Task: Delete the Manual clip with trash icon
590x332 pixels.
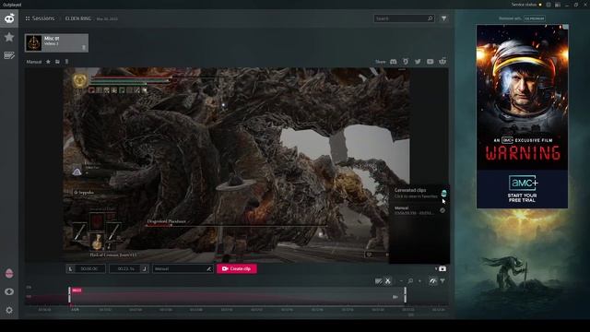Action: pyautogui.click(x=66, y=62)
